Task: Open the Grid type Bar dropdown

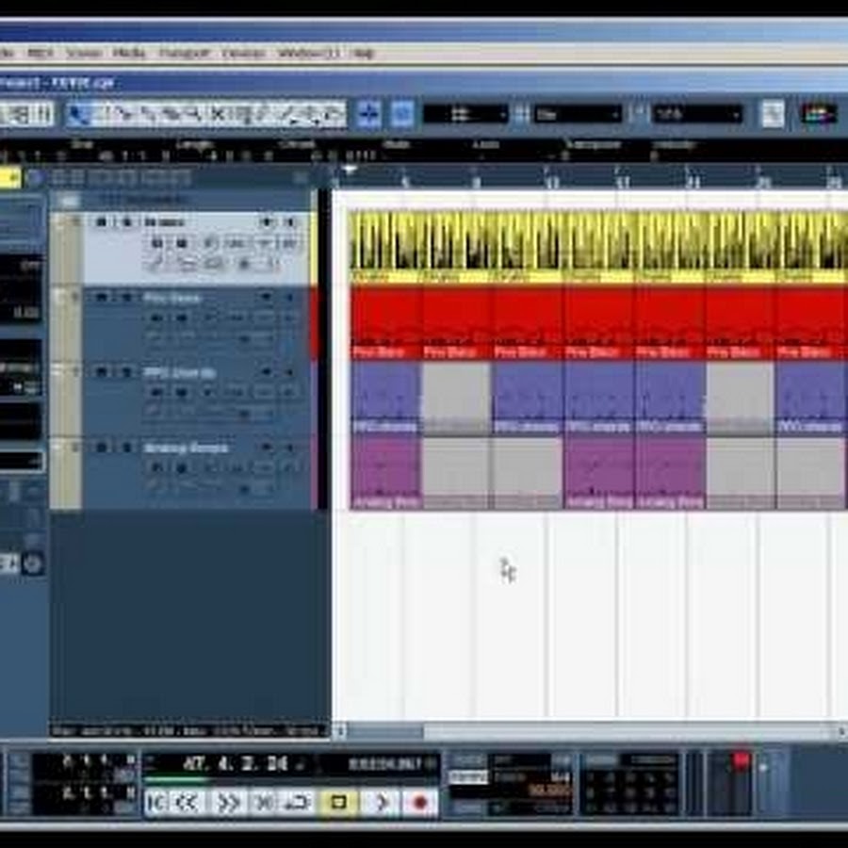Action: [578, 114]
